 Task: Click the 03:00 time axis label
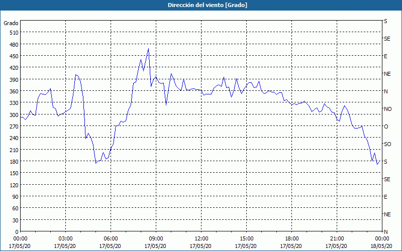(65, 239)
